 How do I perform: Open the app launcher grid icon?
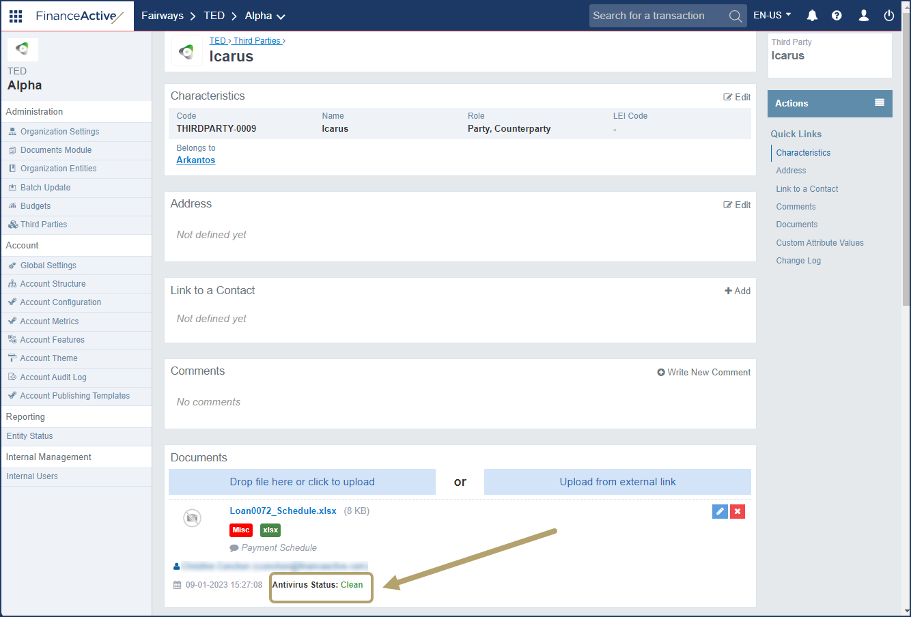click(x=15, y=16)
